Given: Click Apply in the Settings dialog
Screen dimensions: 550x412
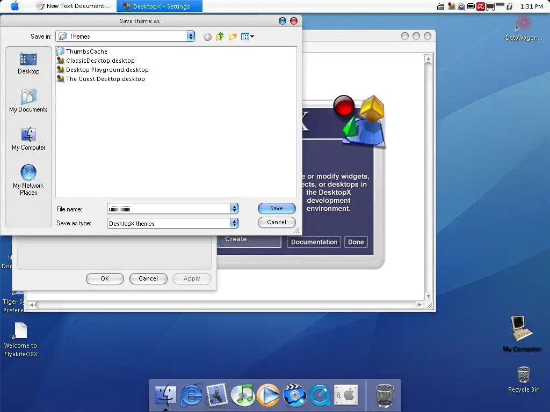Looking at the screenshot, I should [x=192, y=278].
